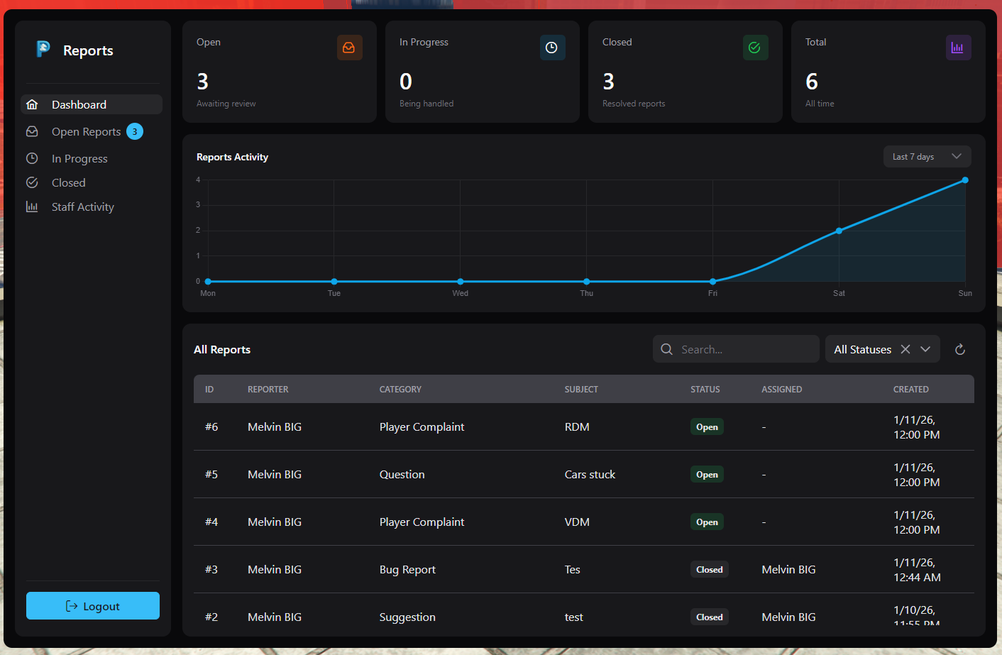
Task: Select report #4 subject VDM
Action: pos(577,522)
